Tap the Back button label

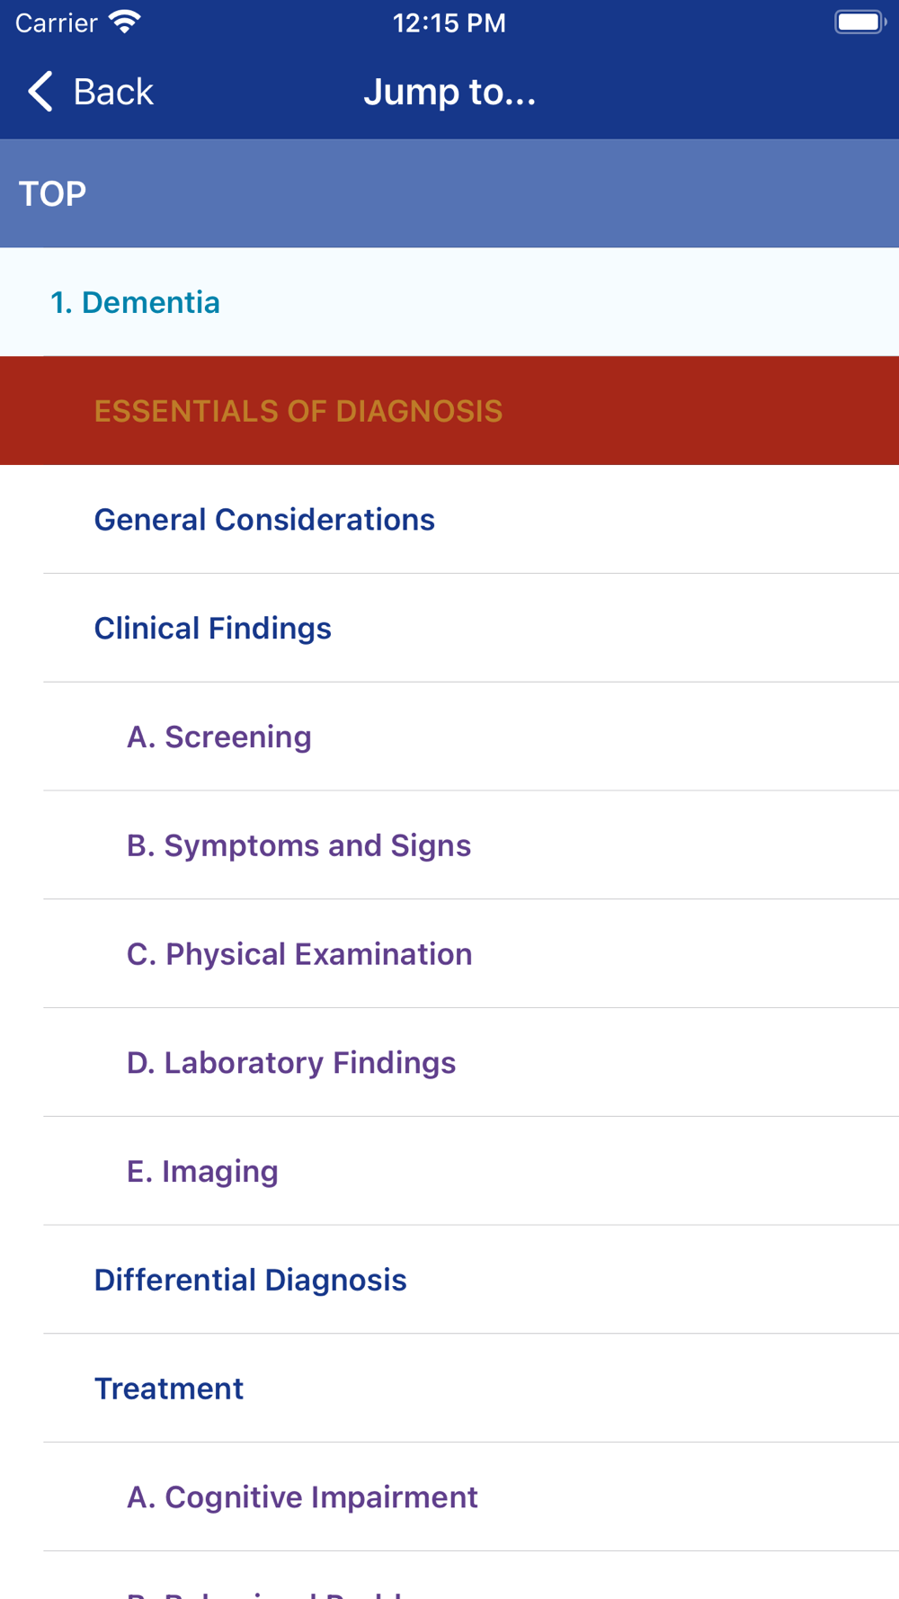point(113,92)
